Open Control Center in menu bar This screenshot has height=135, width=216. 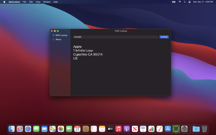[x=190, y=2]
